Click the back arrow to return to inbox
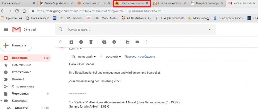Image resolution: width=258 pixels, height=112 pixels. click(x=61, y=42)
